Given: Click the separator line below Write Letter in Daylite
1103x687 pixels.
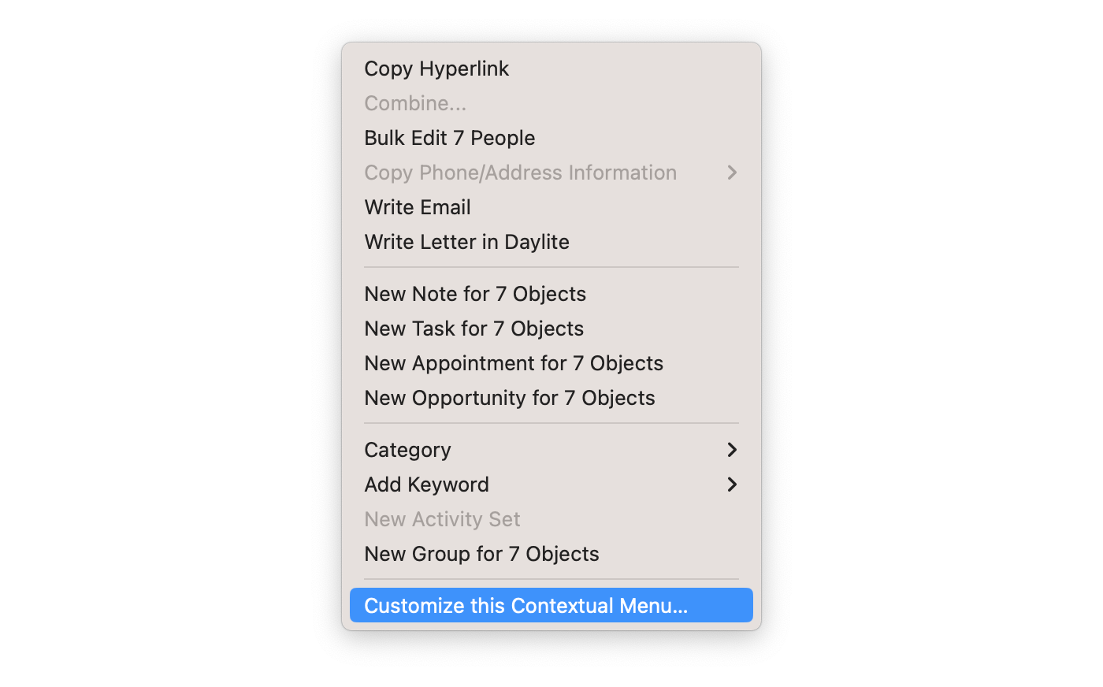Looking at the screenshot, I should click(551, 268).
